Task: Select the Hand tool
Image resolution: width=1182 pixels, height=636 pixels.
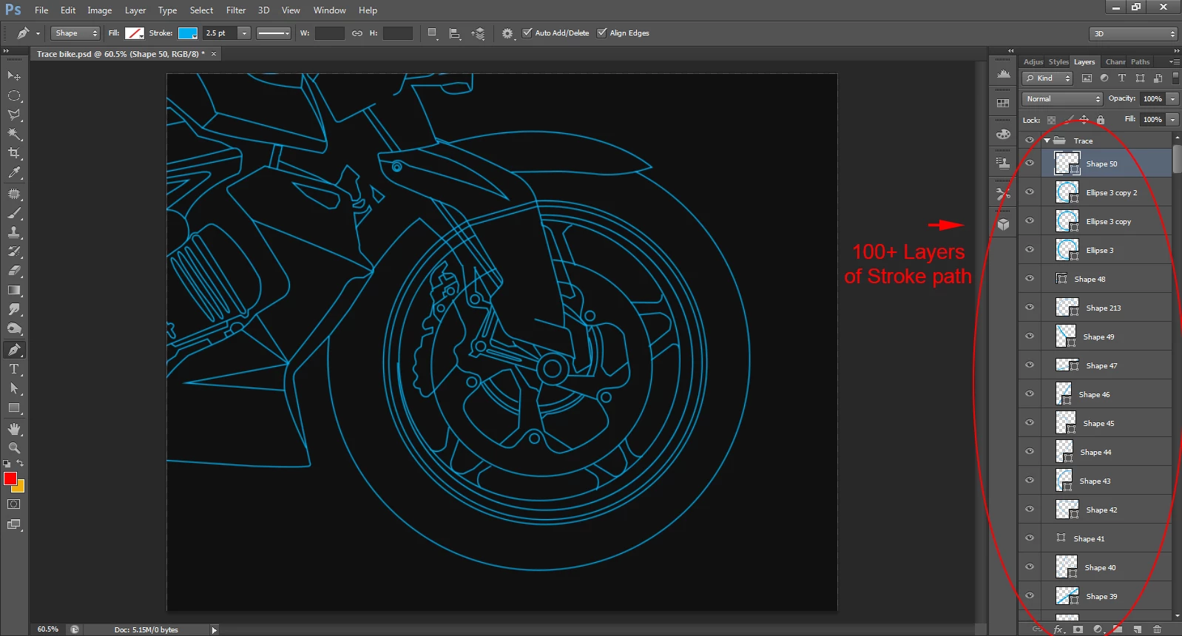Action: (14, 429)
